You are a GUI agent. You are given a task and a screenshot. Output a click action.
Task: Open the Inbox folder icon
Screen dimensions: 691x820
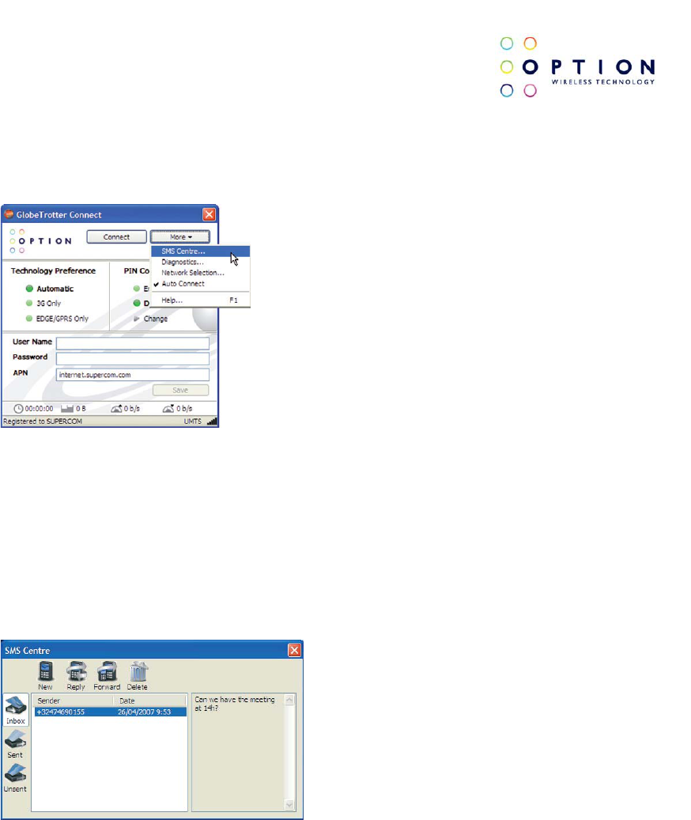[x=16, y=706]
